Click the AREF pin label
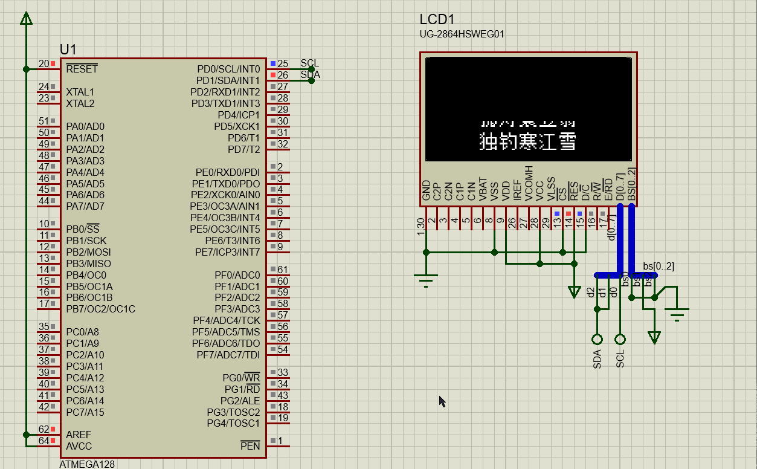Image resolution: width=757 pixels, height=469 pixels. click(x=79, y=435)
